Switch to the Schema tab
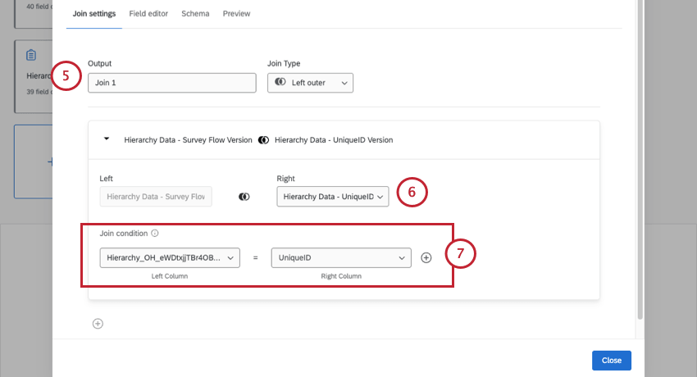 (195, 14)
